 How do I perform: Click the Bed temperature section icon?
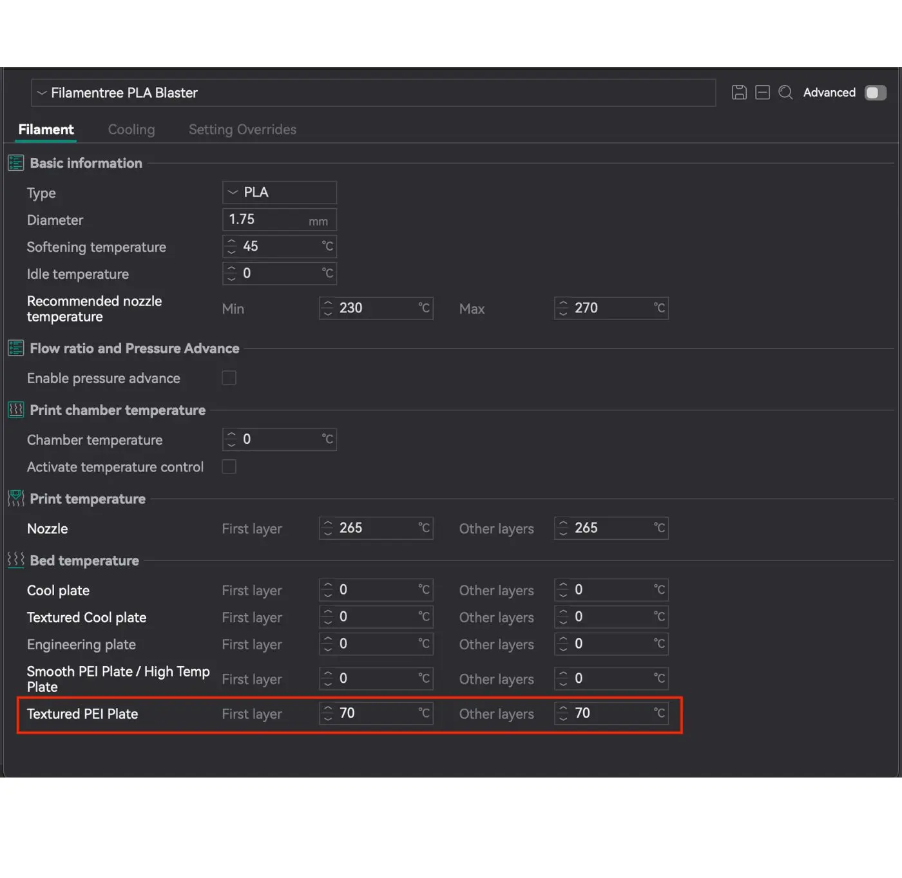15,560
